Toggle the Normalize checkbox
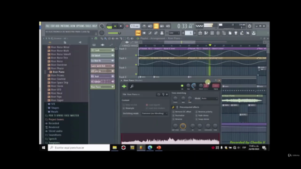301x169 pixels. [174, 115]
